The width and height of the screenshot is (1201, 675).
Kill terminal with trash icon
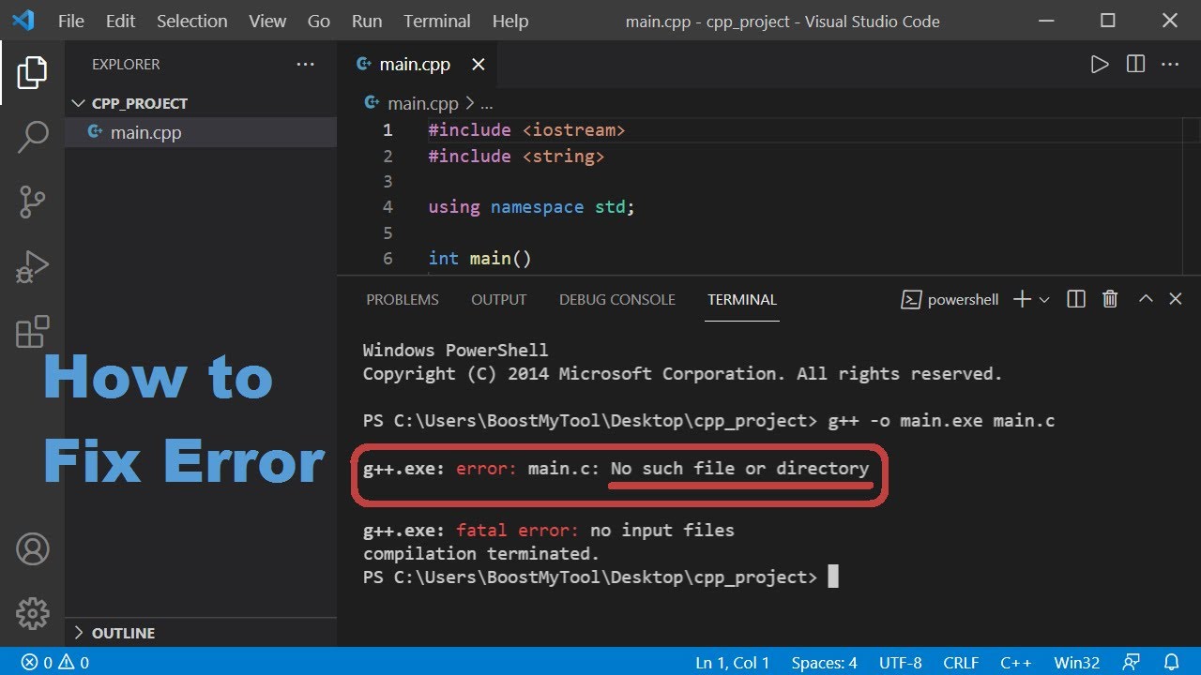(1110, 299)
